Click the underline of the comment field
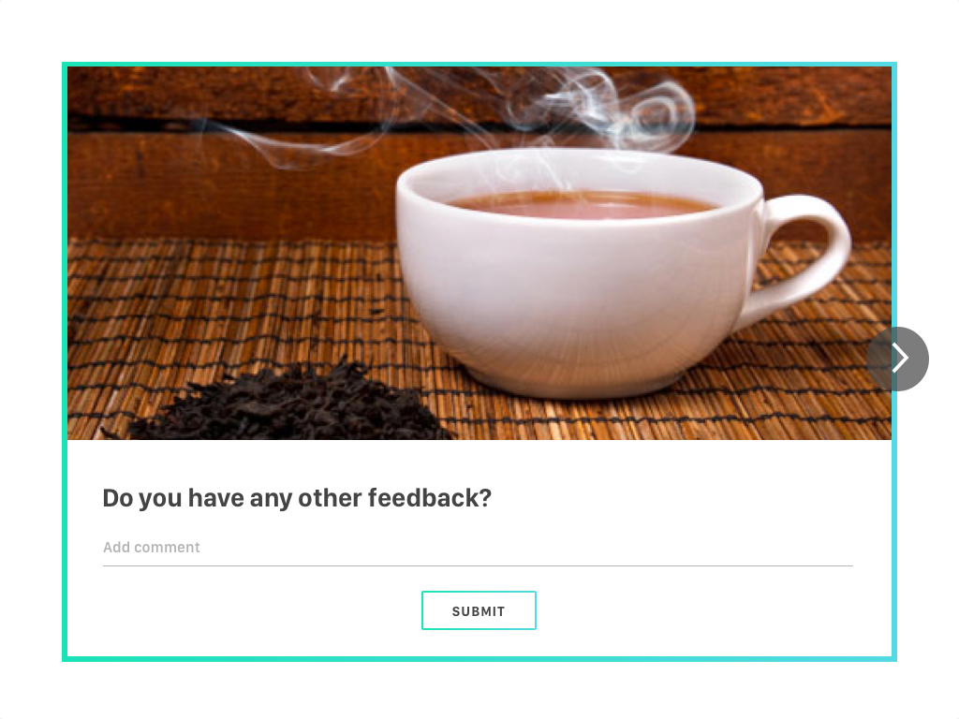 point(478,566)
